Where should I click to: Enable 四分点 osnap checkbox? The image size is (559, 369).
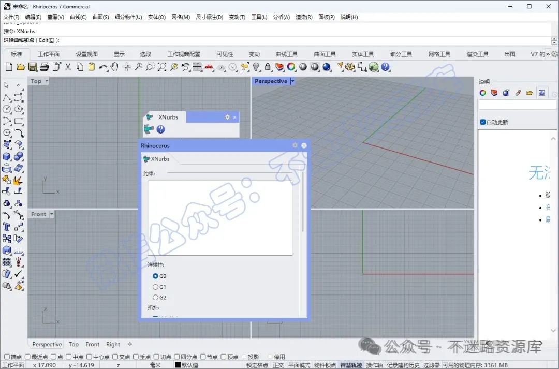[177, 357]
